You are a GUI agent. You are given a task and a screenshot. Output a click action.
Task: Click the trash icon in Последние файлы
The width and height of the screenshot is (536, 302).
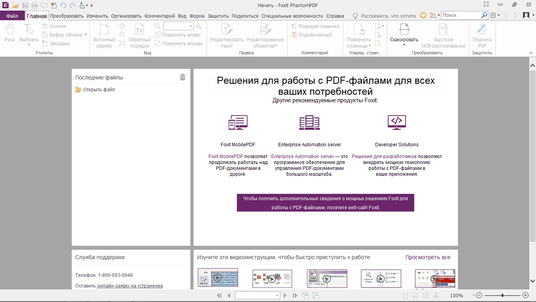182,77
